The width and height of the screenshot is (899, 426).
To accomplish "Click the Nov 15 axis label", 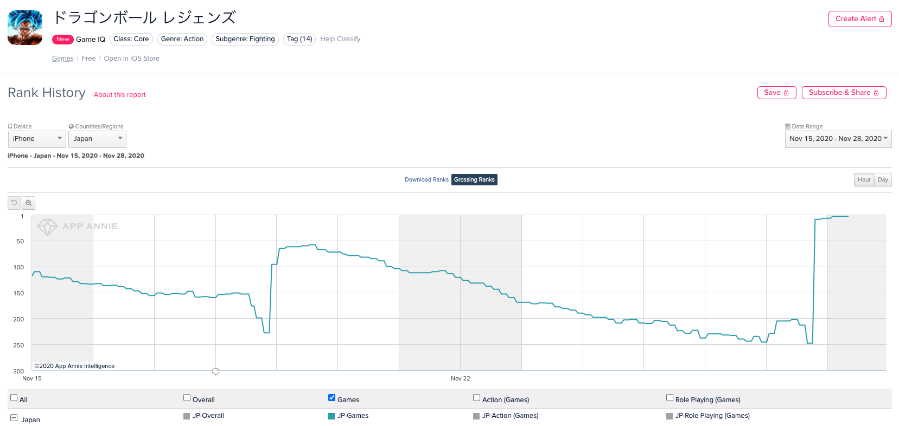I will 32,378.
